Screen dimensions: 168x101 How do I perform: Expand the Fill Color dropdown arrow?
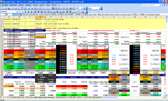pyautogui.click(x=81, y=12)
